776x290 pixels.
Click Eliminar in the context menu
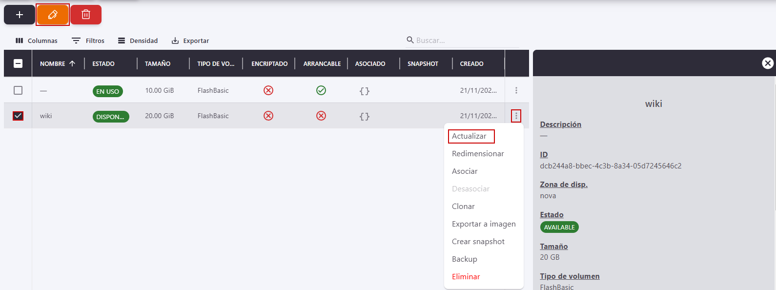tap(466, 277)
